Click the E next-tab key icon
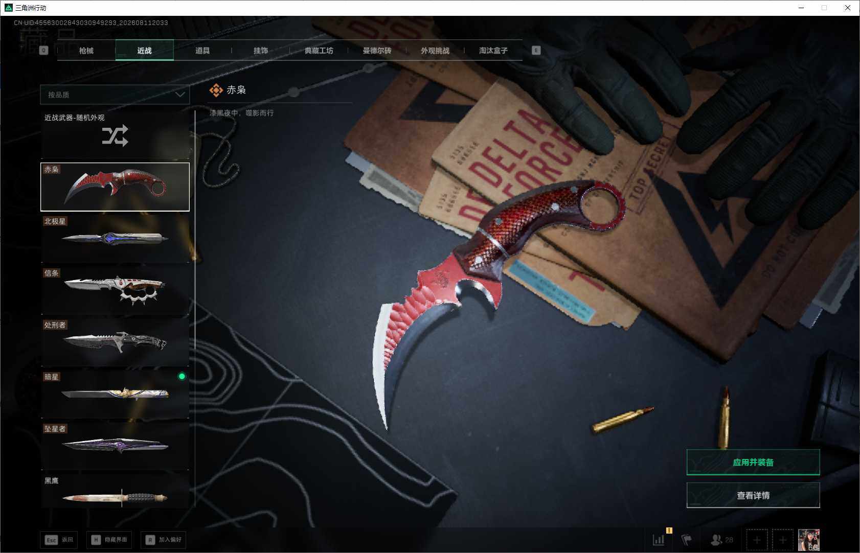The image size is (860, 553). point(536,50)
